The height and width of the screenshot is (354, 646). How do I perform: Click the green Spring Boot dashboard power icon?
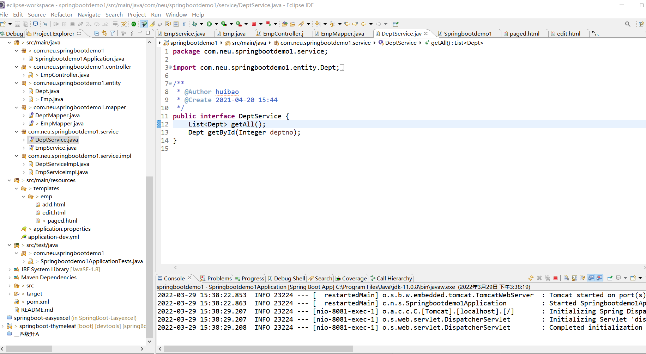(x=134, y=24)
